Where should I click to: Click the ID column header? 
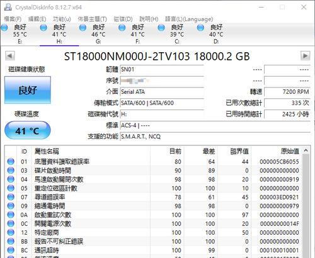point(24,151)
